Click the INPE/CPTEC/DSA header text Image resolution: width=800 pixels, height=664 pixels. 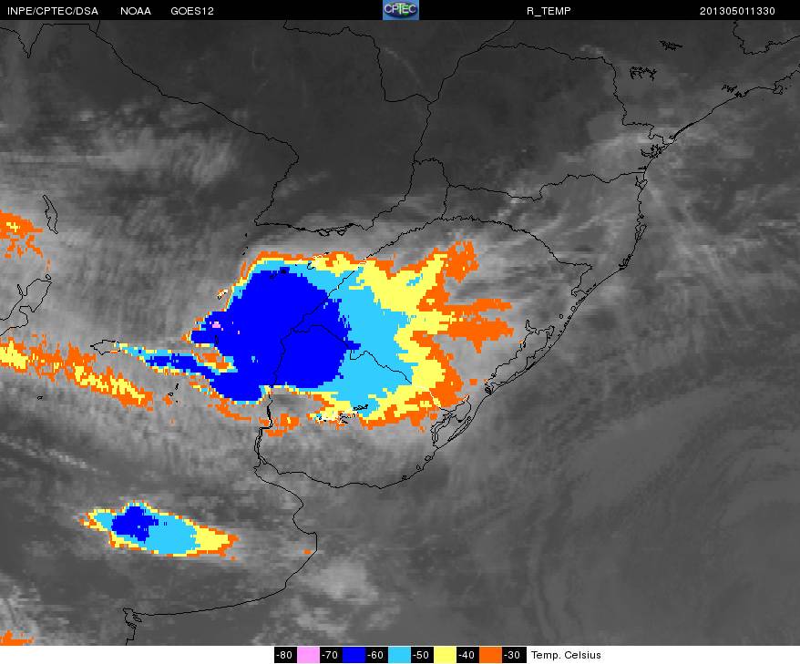(x=53, y=11)
